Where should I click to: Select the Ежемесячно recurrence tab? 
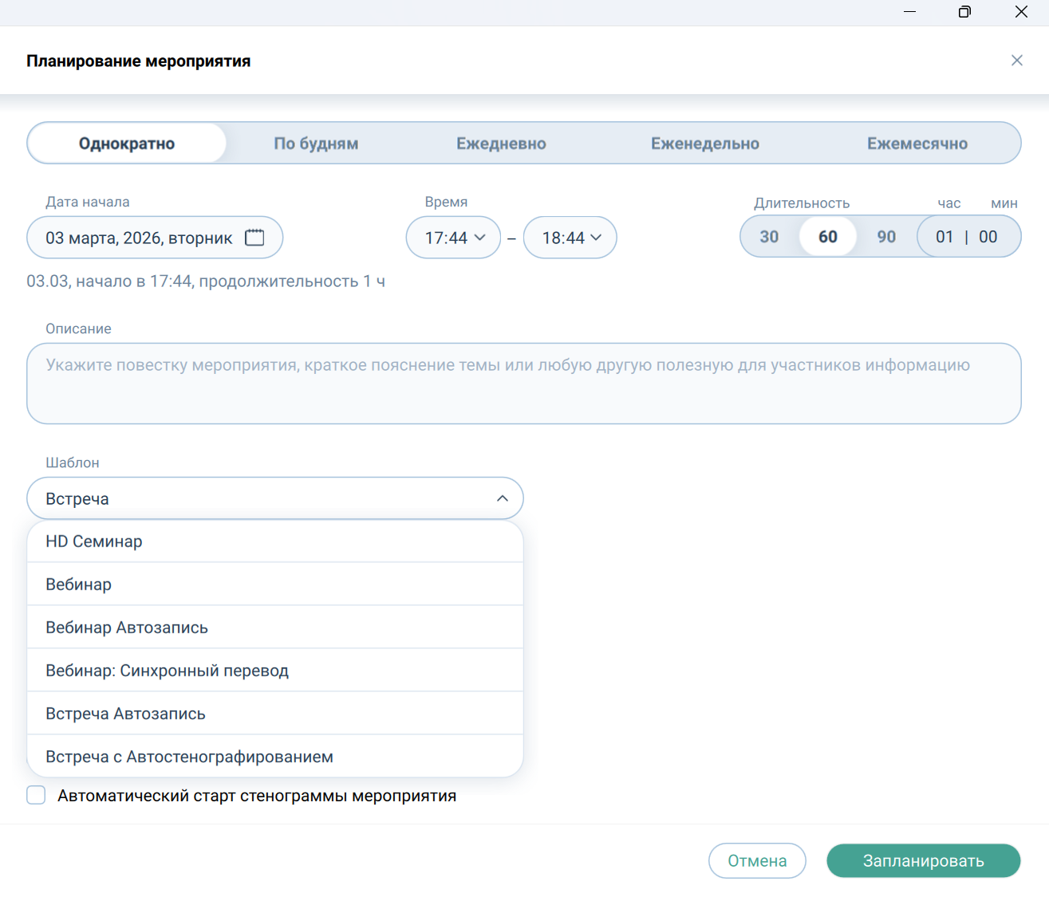[917, 144]
